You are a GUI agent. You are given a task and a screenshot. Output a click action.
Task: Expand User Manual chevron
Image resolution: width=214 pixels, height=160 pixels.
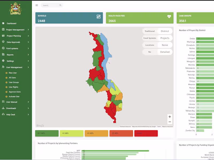(28, 102)
